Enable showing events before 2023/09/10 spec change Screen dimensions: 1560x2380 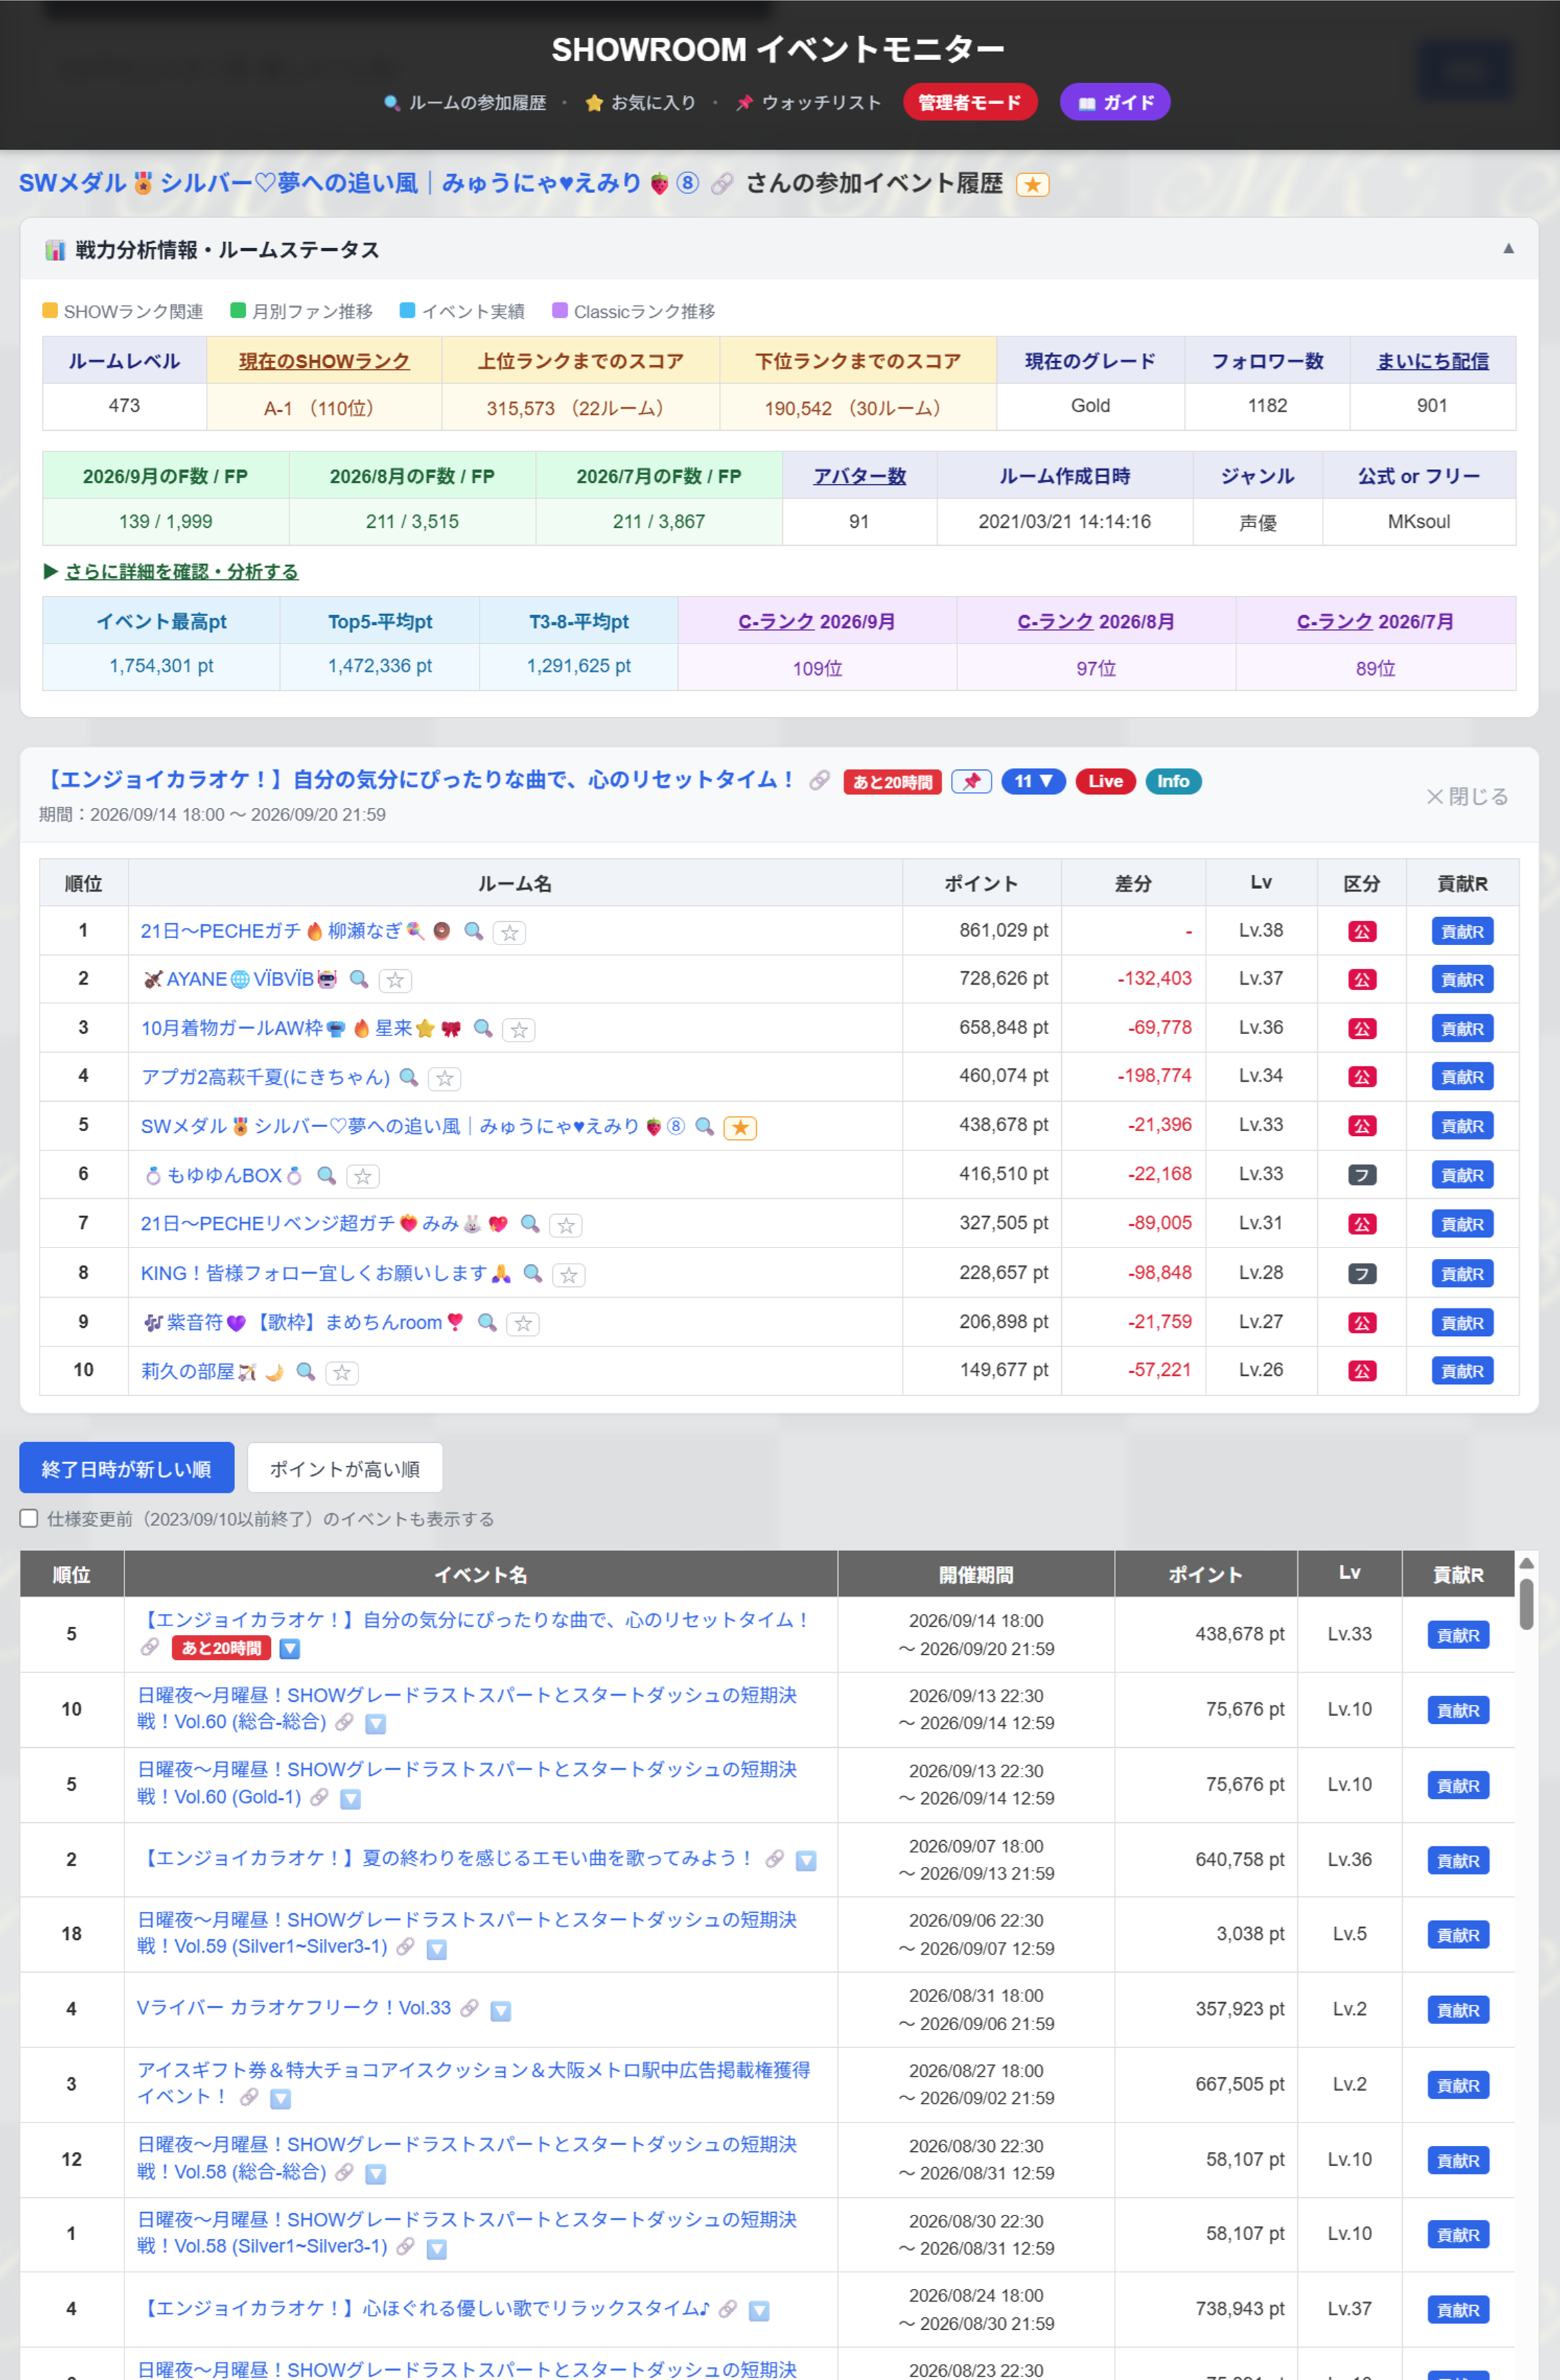29,1518
